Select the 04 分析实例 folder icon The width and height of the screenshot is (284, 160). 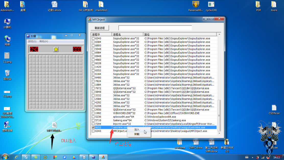point(86,6)
